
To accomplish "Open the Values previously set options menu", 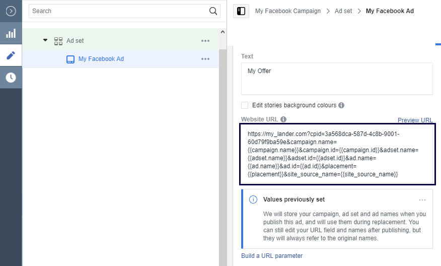I will (x=422, y=200).
